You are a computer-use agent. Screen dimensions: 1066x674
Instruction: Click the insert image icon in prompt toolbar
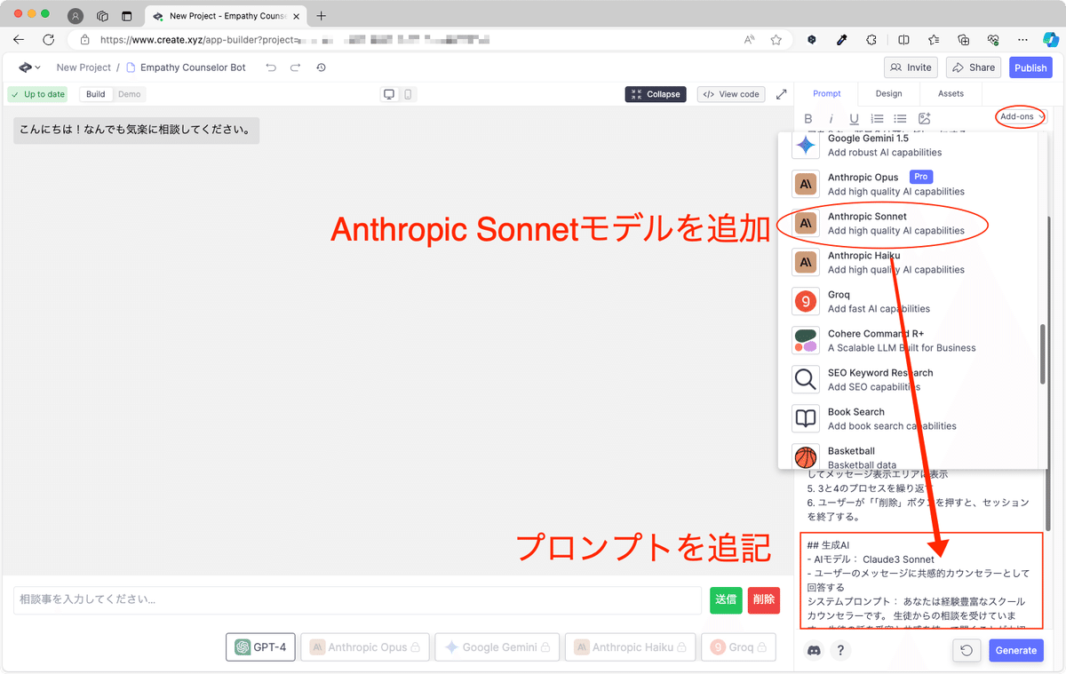pyautogui.click(x=924, y=117)
